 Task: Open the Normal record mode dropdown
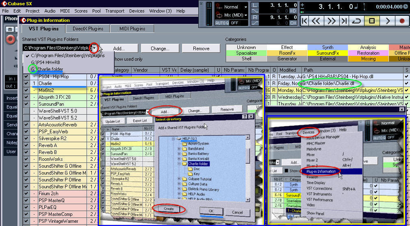click(245, 7)
